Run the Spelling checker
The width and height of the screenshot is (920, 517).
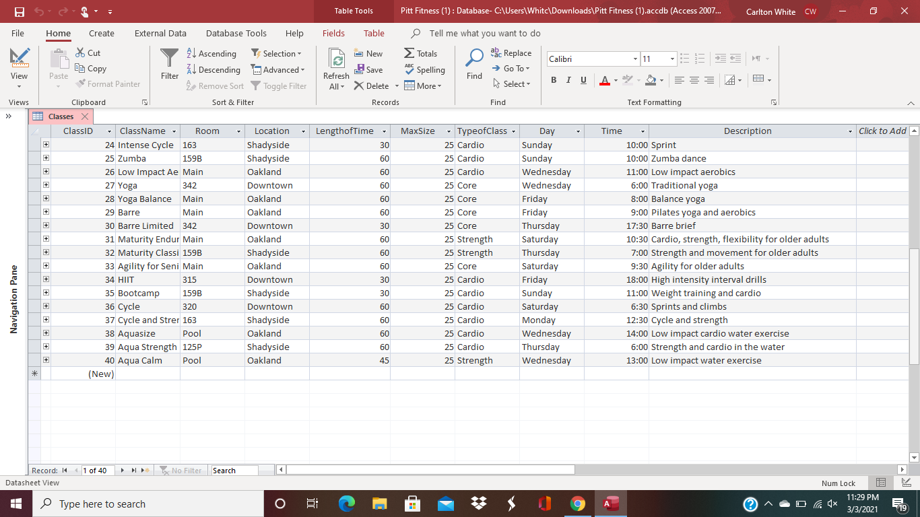(425, 69)
